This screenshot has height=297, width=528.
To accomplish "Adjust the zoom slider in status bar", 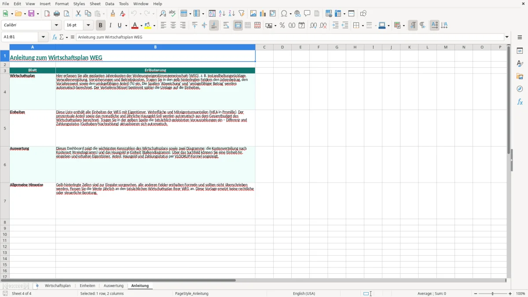I will (493, 293).
